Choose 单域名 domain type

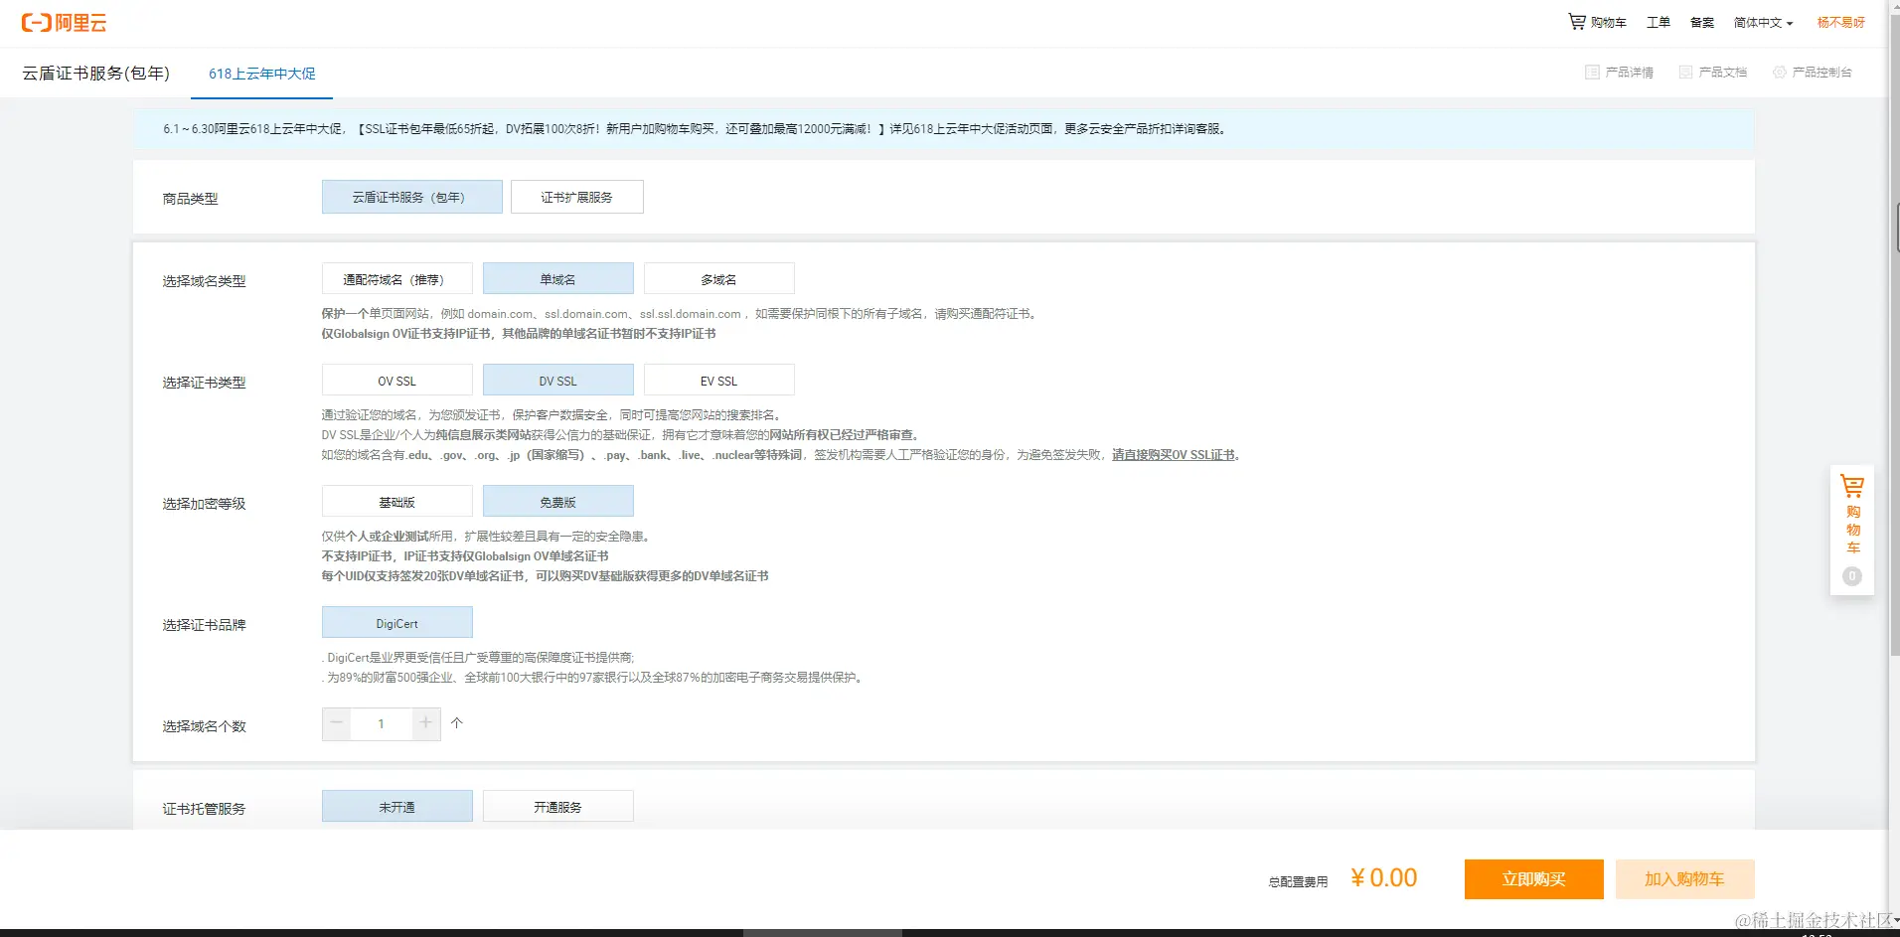coord(557,279)
